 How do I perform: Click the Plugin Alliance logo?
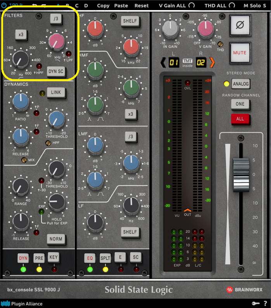point(21,304)
